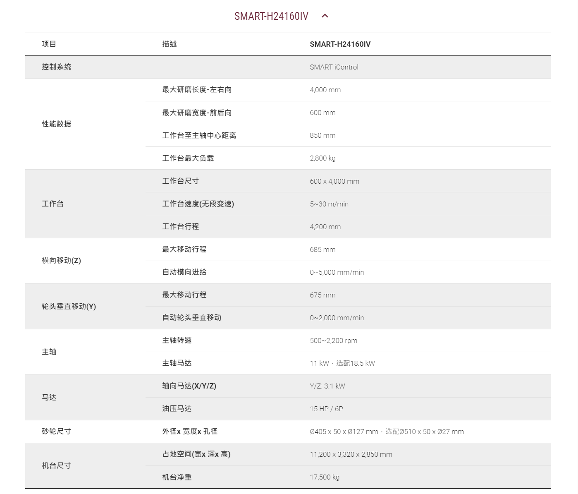Click the bold SMART-H24160IV column header

click(x=340, y=44)
